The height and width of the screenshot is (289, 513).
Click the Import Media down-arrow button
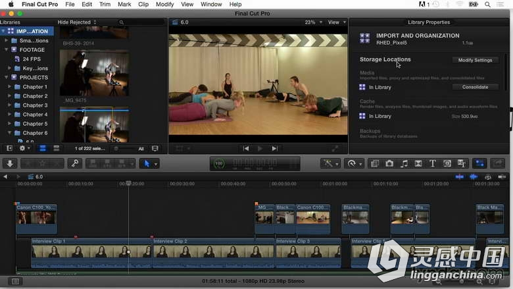[10, 163]
